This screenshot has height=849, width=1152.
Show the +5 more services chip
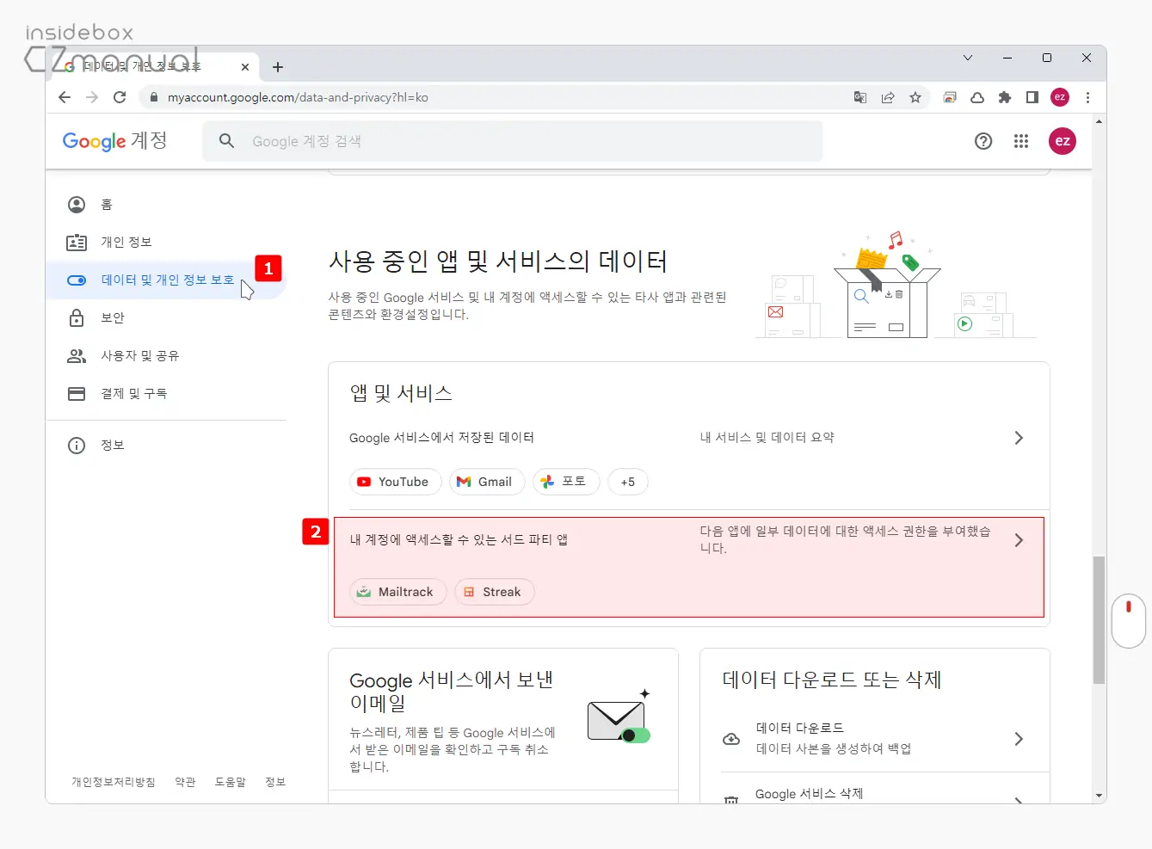point(628,482)
